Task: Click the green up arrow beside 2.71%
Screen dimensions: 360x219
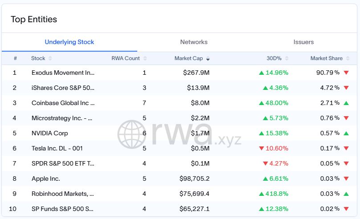Action: tap(346, 103)
